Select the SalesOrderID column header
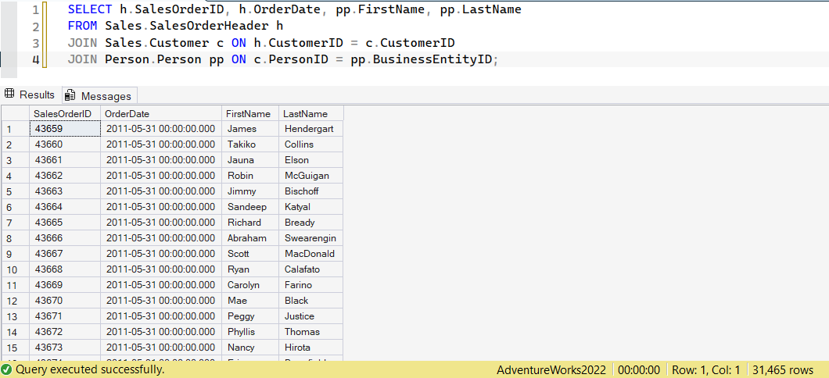This screenshot has height=378, width=829. point(65,113)
